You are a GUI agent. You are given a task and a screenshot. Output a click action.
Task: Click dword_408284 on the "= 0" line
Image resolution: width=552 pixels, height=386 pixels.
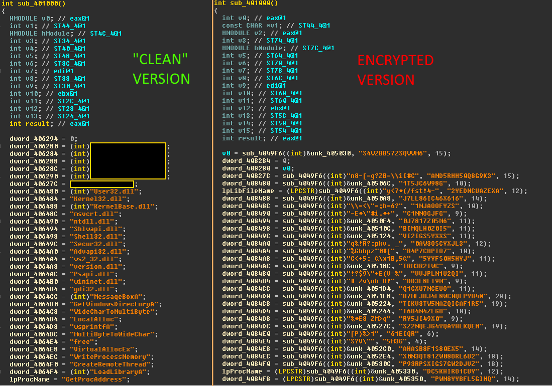(246, 161)
